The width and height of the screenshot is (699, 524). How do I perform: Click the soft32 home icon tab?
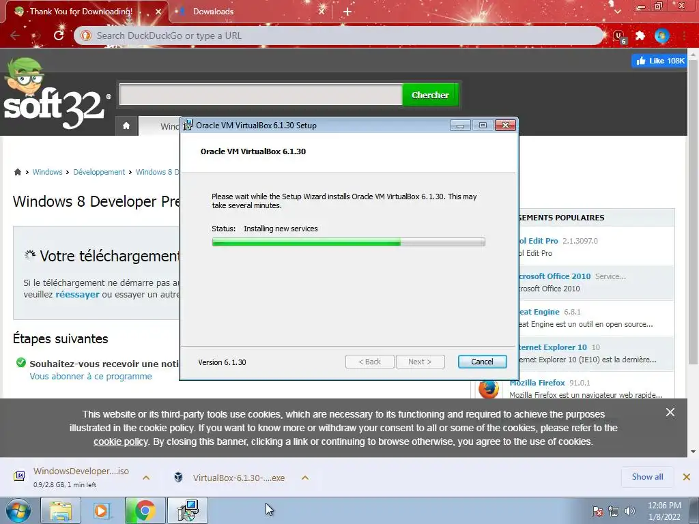coord(126,126)
